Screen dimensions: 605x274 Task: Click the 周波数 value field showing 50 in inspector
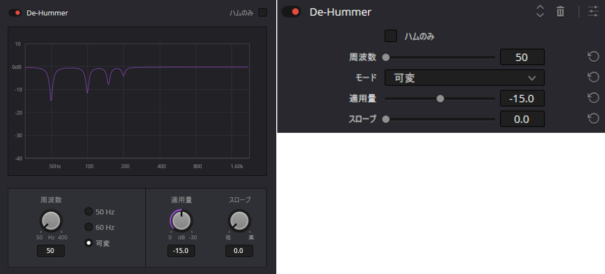coord(522,57)
